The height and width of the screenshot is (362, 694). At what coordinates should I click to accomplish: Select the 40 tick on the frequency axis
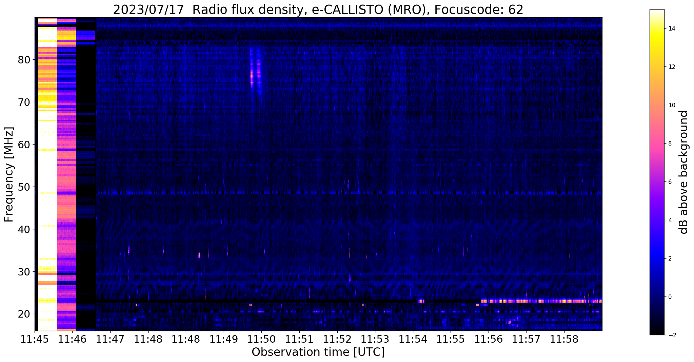(24, 229)
